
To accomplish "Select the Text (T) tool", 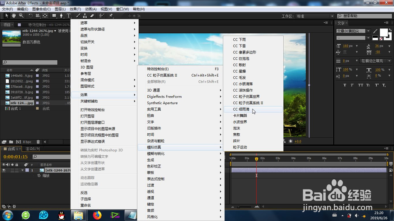I will 68,16.
